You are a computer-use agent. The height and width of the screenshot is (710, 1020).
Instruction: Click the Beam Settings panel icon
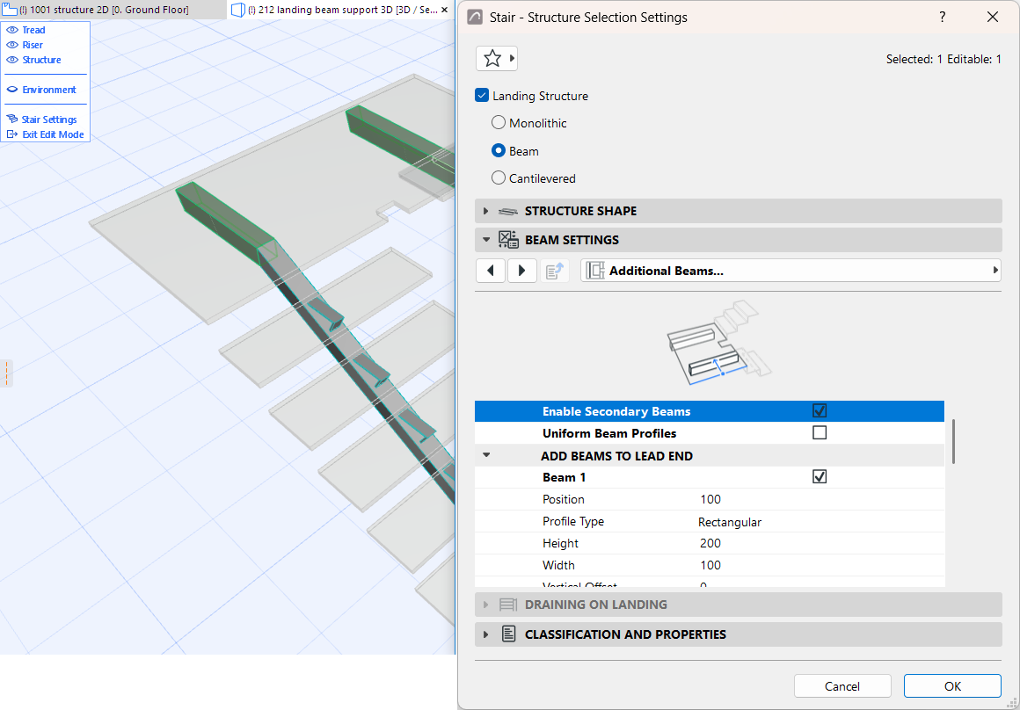[508, 240]
